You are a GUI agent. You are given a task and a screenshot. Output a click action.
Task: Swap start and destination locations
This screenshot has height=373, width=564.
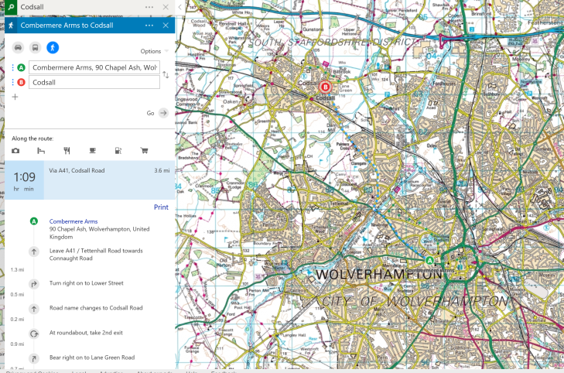pyautogui.click(x=166, y=74)
